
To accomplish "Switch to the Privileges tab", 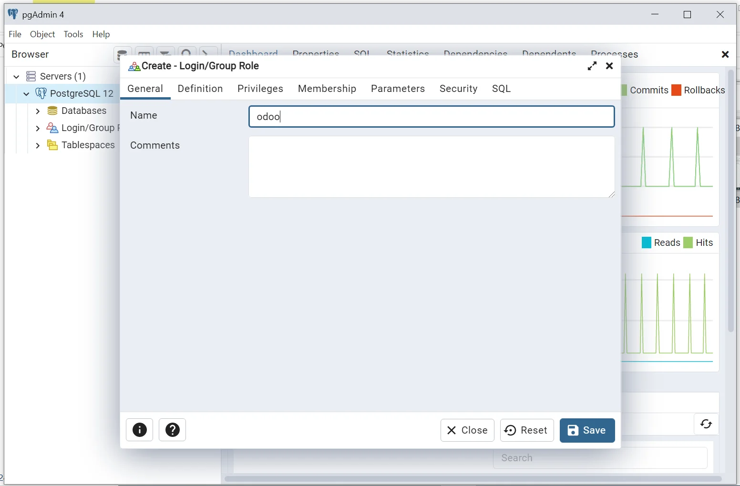I will 260,89.
